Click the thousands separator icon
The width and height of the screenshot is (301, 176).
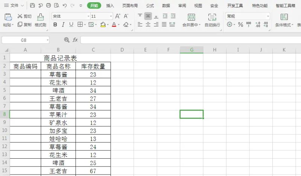pyautogui.click(x=249, y=24)
